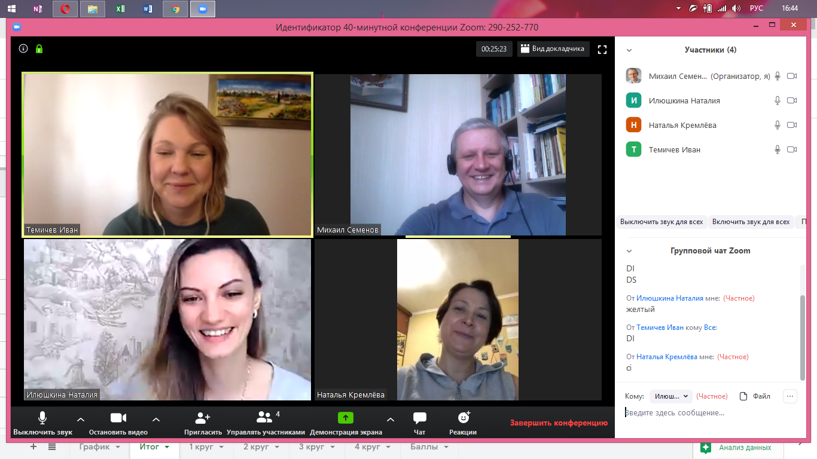Open OneNote from the taskbar
This screenshot has width=817, height=459.
39,9
